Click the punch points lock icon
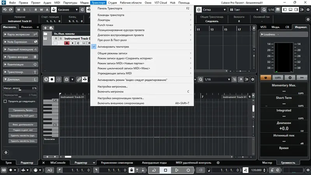311x175 pixels. pos(131,170)
